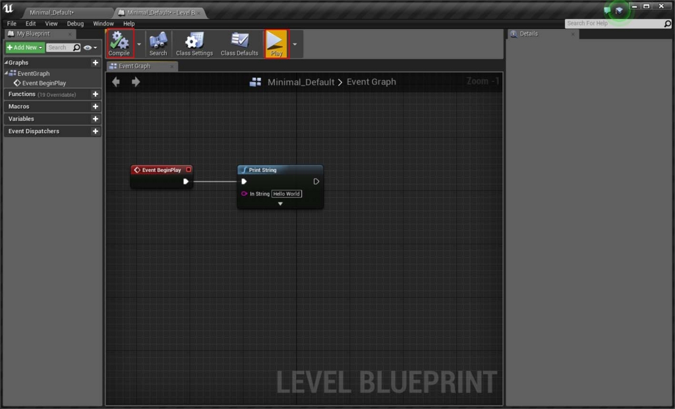This screenshot has width=675, height=409.
Task: Select the Event Dispatchers section header
Action: pos(53,132)
